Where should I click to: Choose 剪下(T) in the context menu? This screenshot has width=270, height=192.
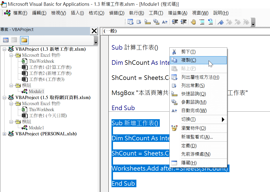[198, 52]
